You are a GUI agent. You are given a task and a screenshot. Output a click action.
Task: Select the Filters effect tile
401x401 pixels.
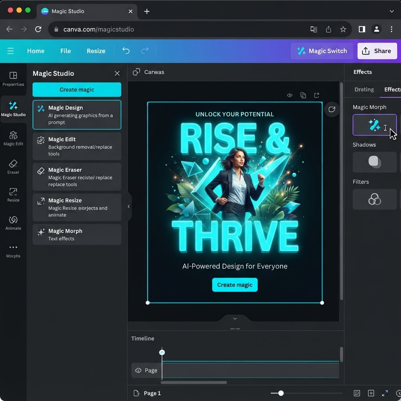(374, 199)
